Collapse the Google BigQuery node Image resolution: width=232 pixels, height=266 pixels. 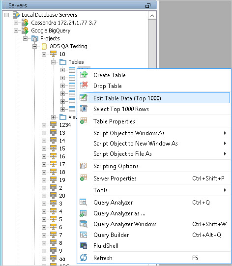(x=16, y=30)
